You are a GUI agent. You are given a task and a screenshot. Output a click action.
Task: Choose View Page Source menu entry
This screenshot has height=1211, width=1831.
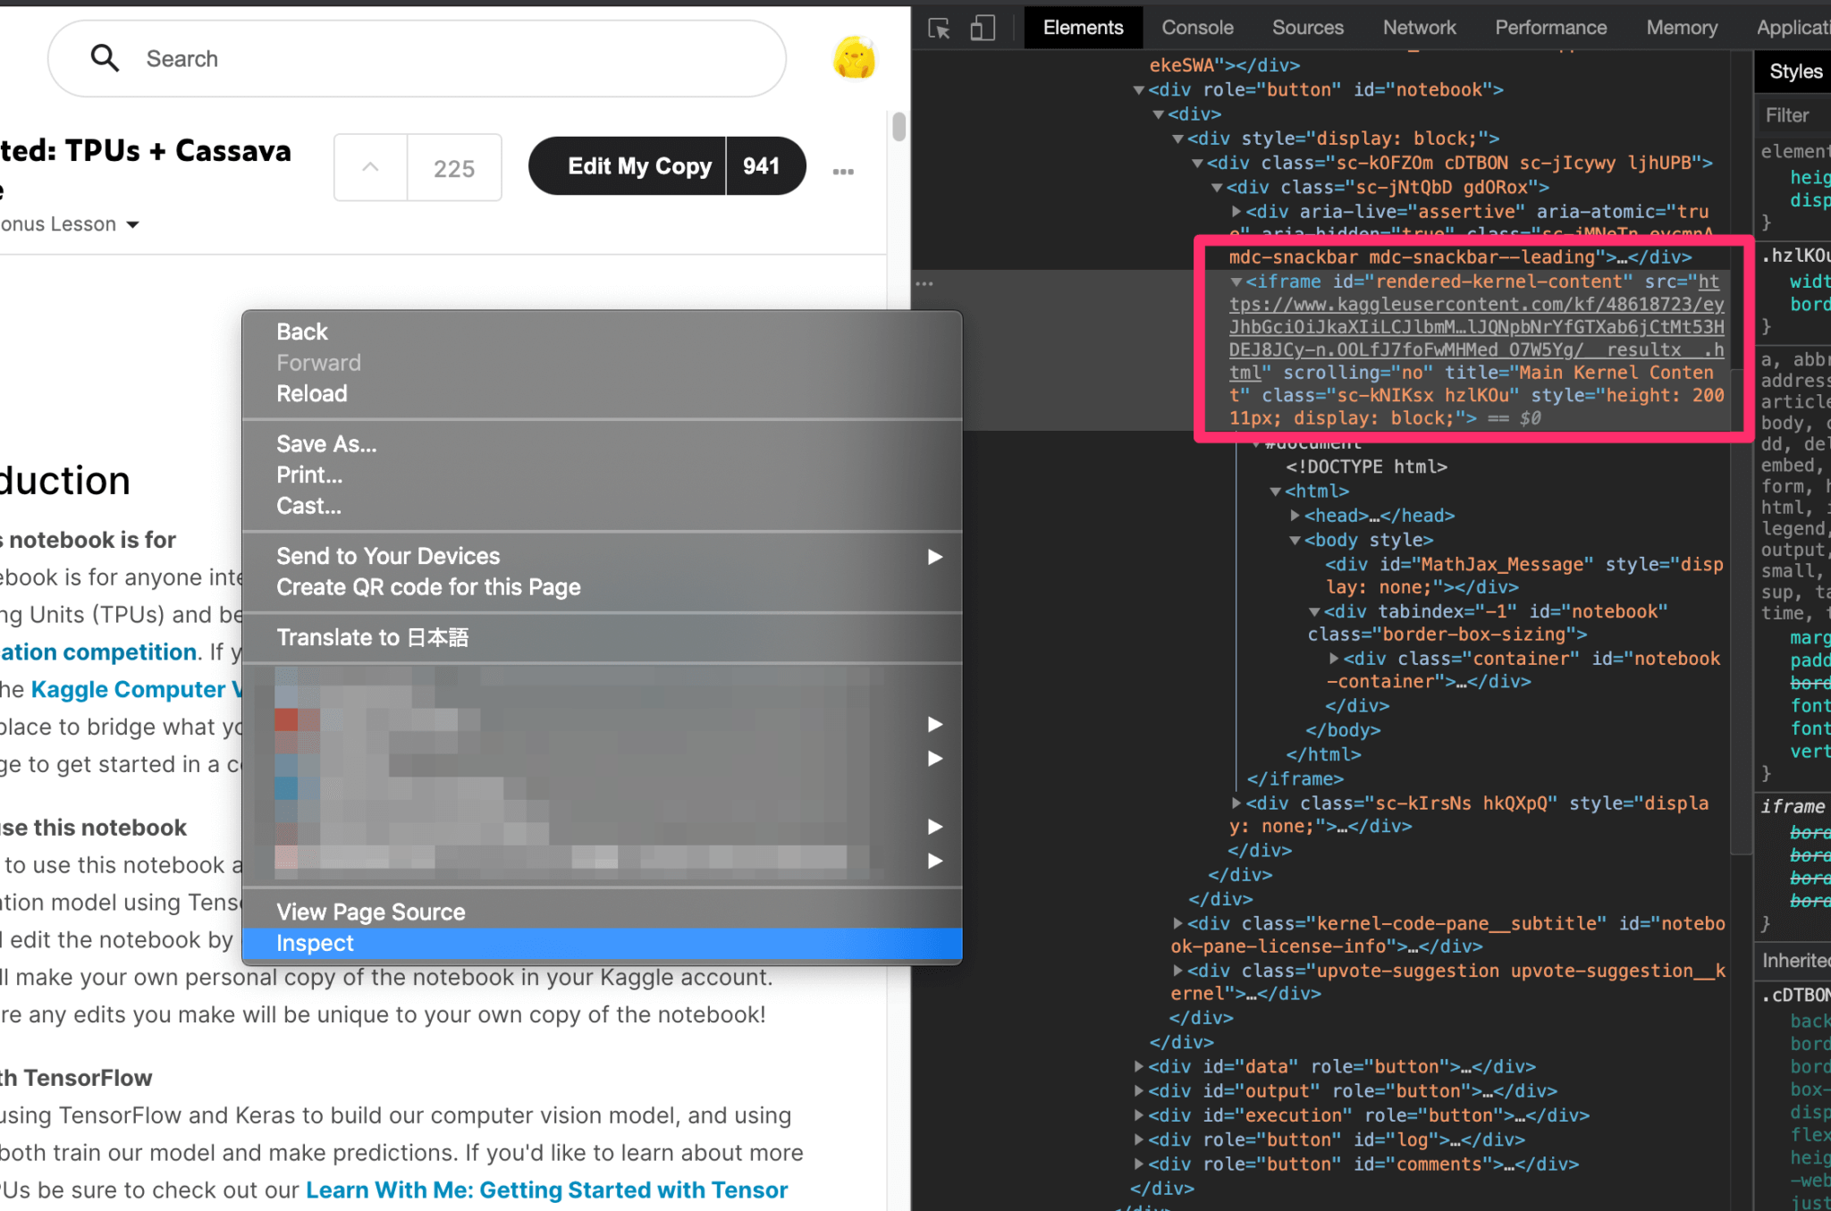(370, 912)
